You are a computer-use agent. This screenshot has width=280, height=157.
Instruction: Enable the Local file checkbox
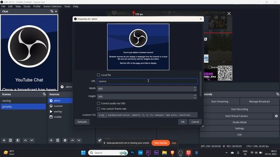[x=98, y=75]
